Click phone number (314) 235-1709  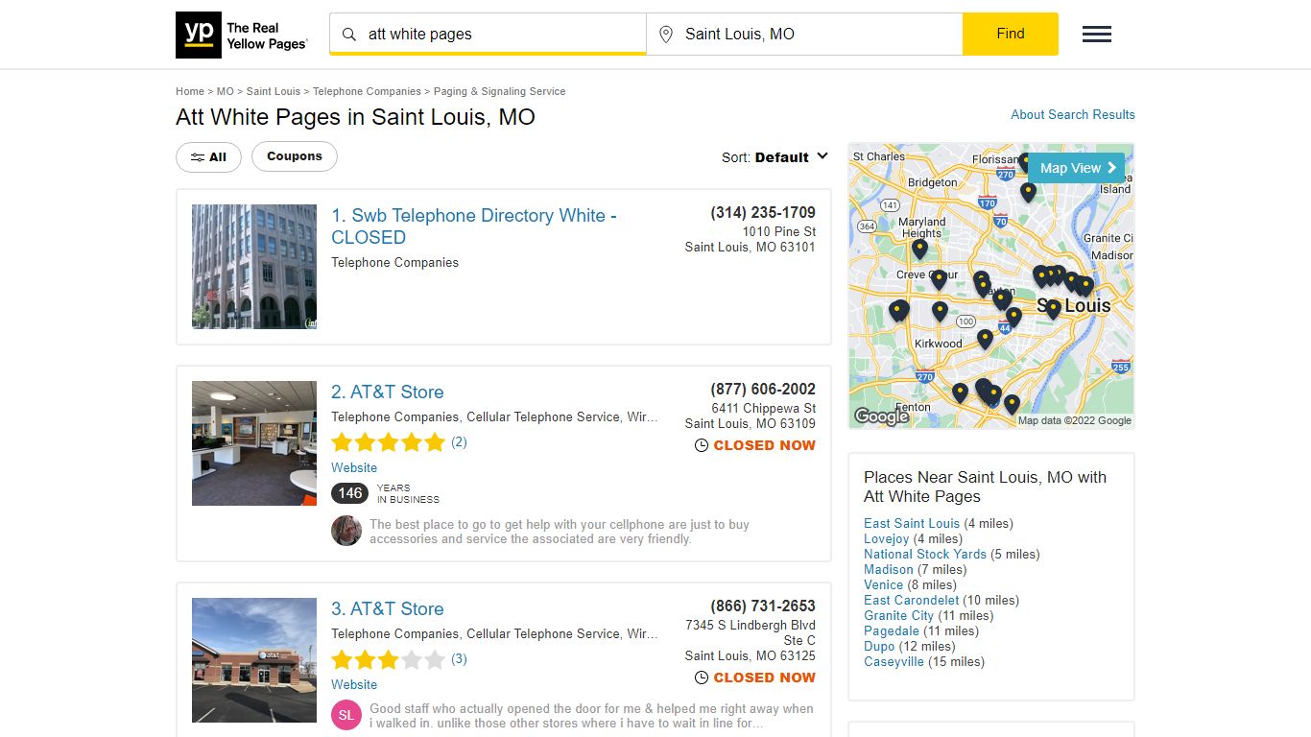click(x=763, y=213)
